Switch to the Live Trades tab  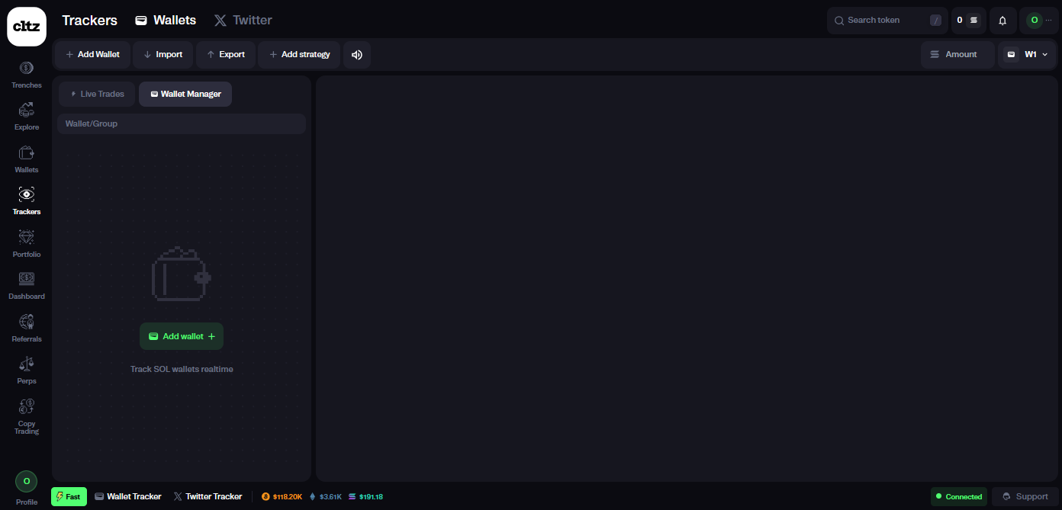click(x=97, y=94)
